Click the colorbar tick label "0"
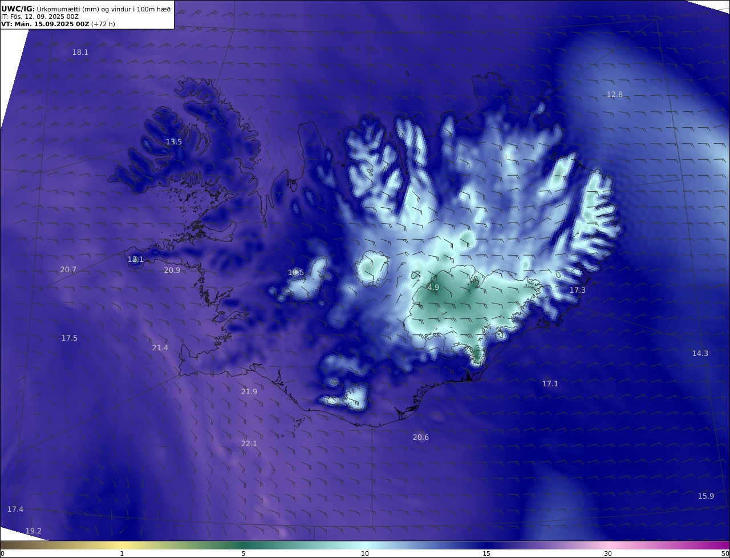The height and width of the screenshot is (558, 730). tap(2, 553)
